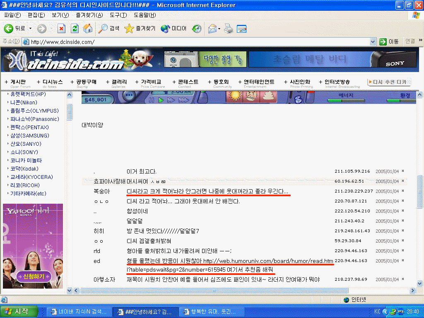Open the address bar URL dropdown
Image resolution: width=424 pixels, height=318 pixels.
tap(372, 42)
